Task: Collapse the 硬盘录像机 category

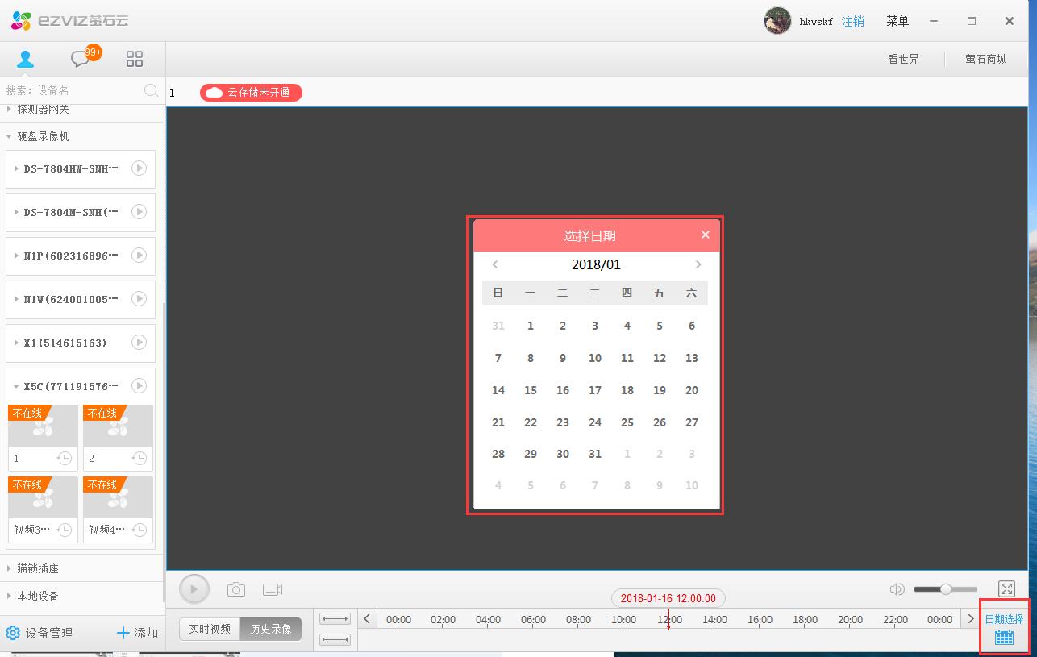Action: [9, 137]
